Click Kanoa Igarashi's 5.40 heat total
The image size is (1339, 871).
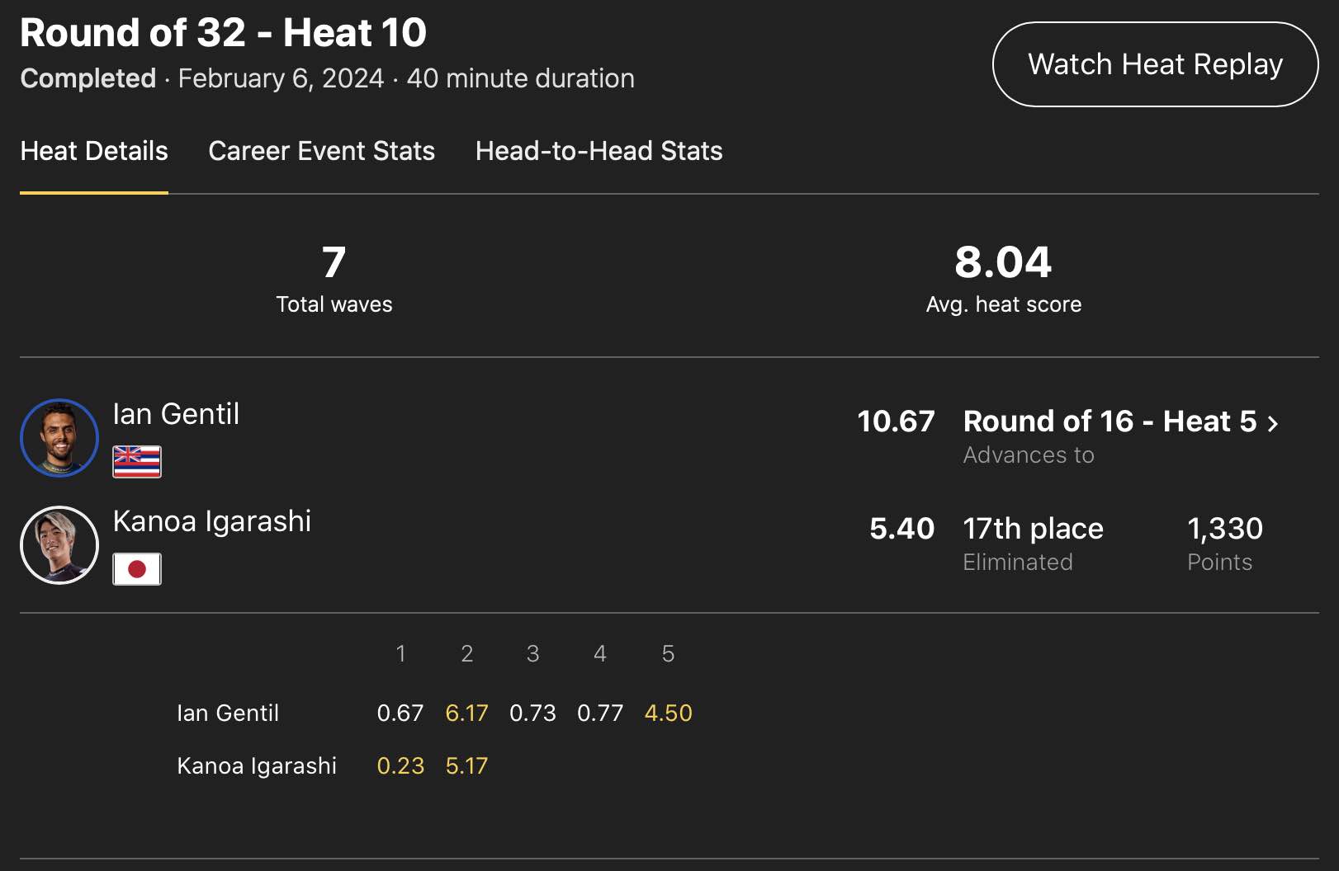click(901, 529)
